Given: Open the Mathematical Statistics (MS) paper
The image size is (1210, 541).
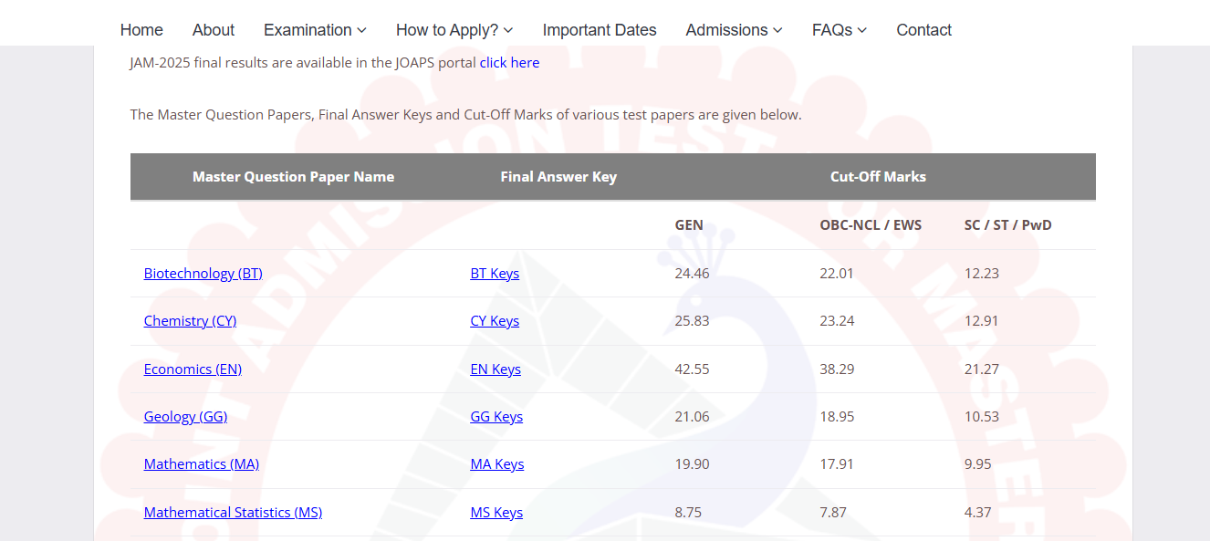Looking at the screenshot, I should (x=233, y=512).
